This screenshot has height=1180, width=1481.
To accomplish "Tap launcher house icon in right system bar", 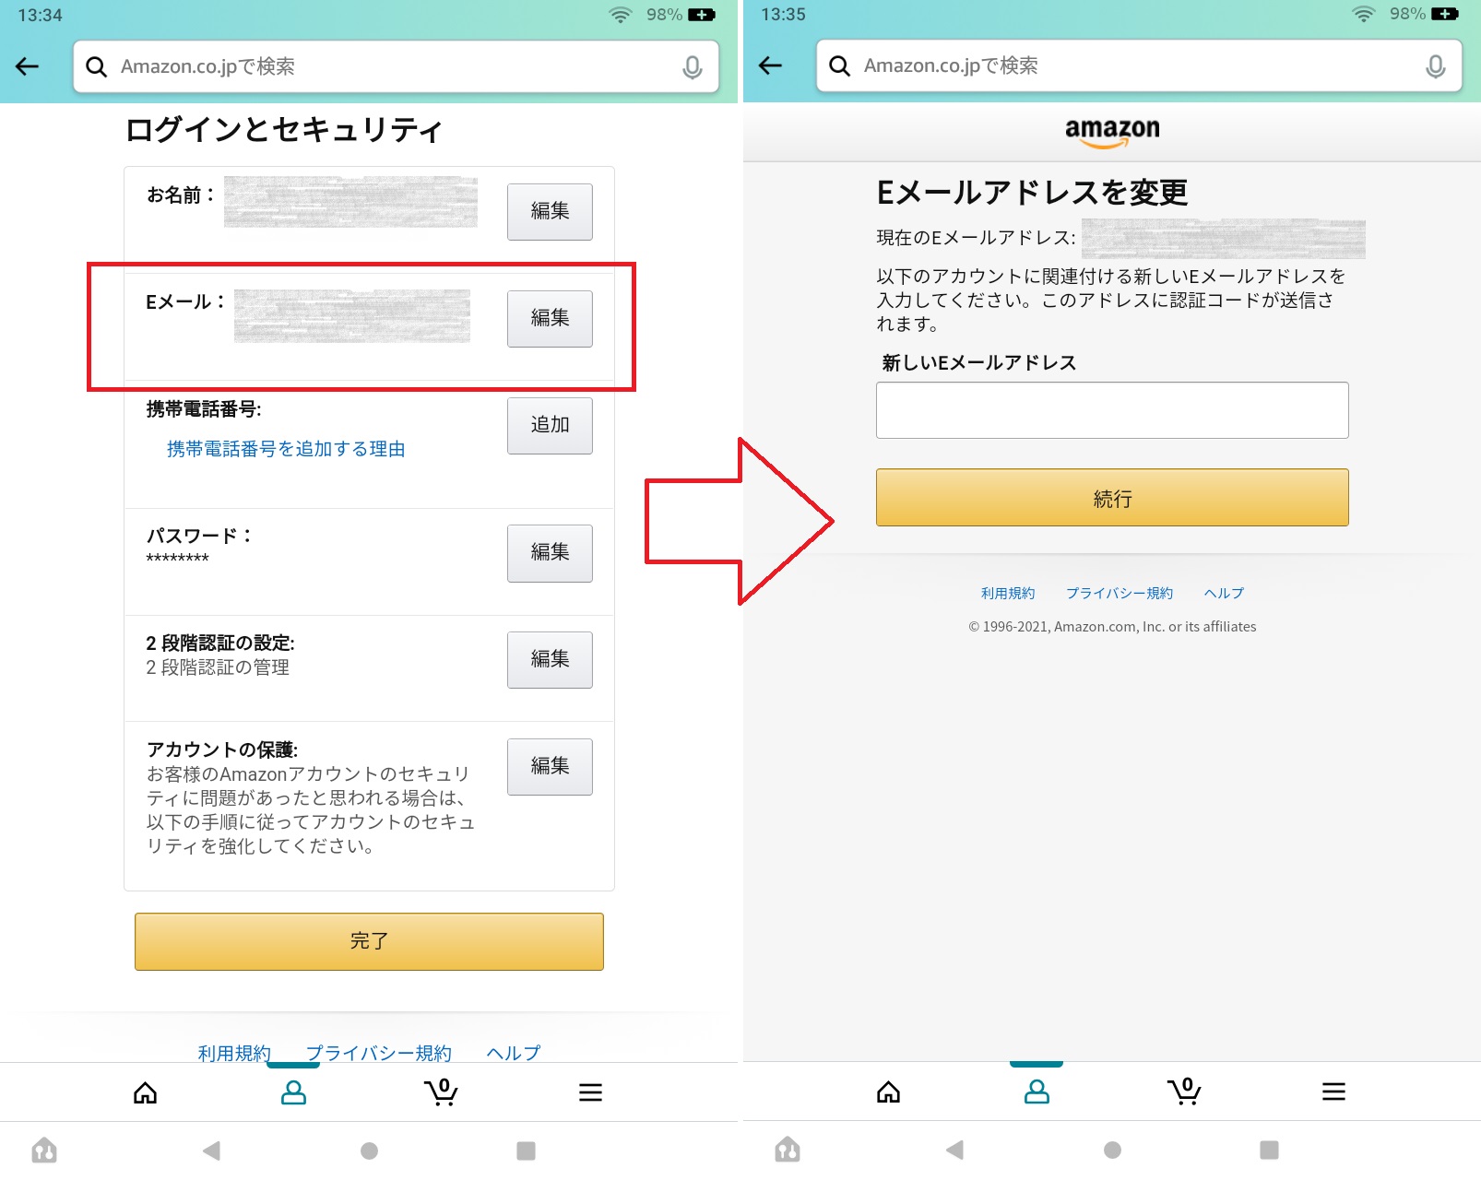I will pos(788,1149).
